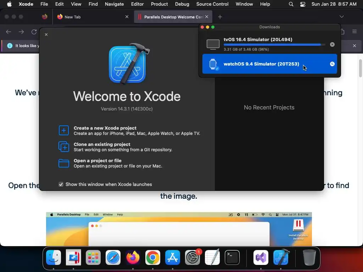Open the Debug menu
The width and height of the screenshot is (363, 272).
(x=182, y=4)
